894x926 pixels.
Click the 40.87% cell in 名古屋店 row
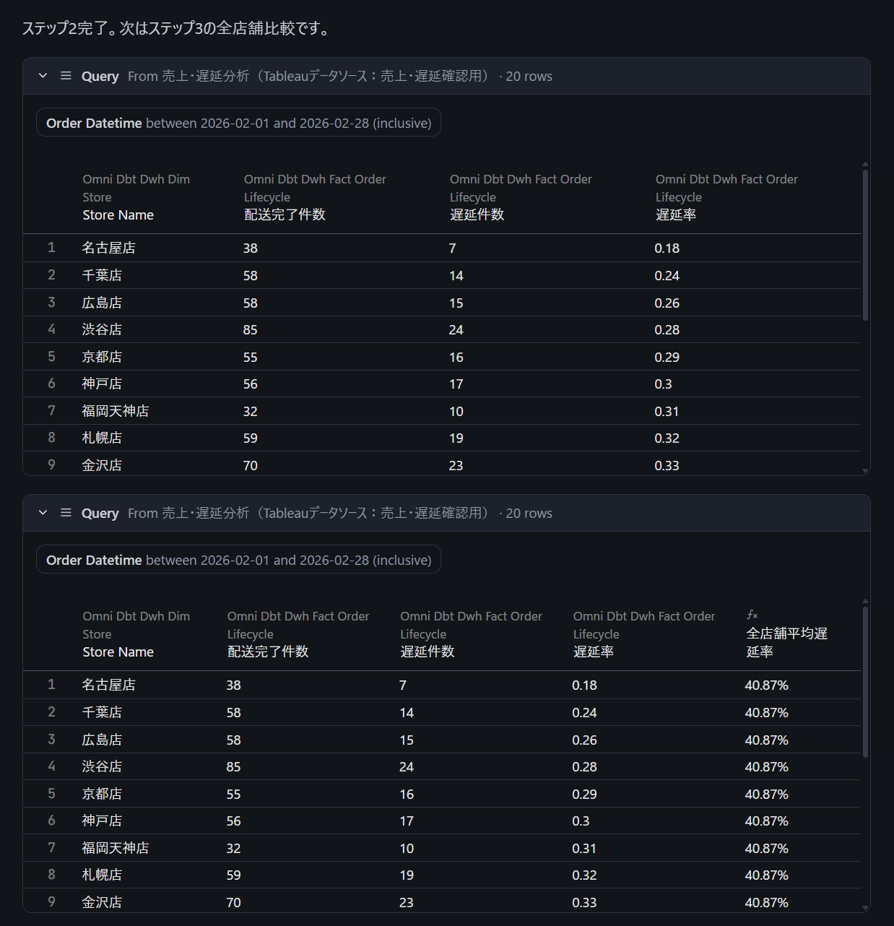[x=766, y=685]
